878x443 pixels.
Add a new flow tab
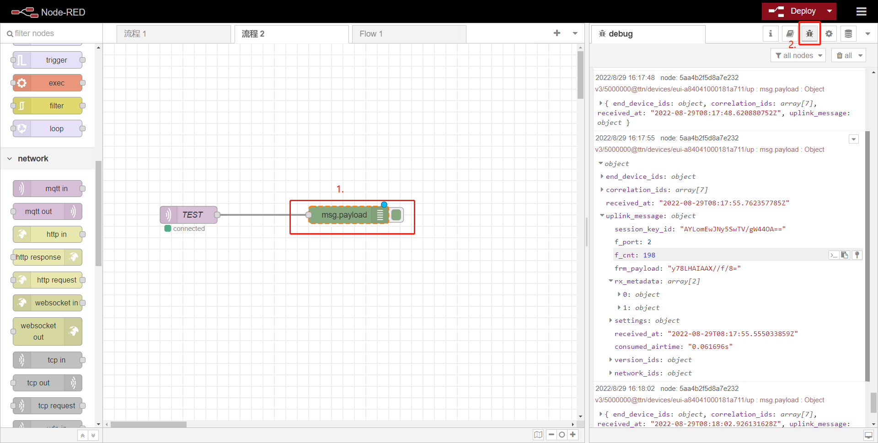coord(557,33)
